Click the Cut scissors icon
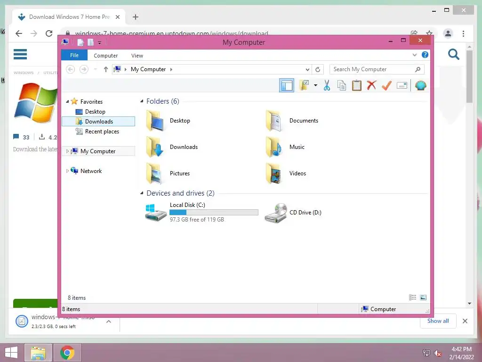 (327, 85)
